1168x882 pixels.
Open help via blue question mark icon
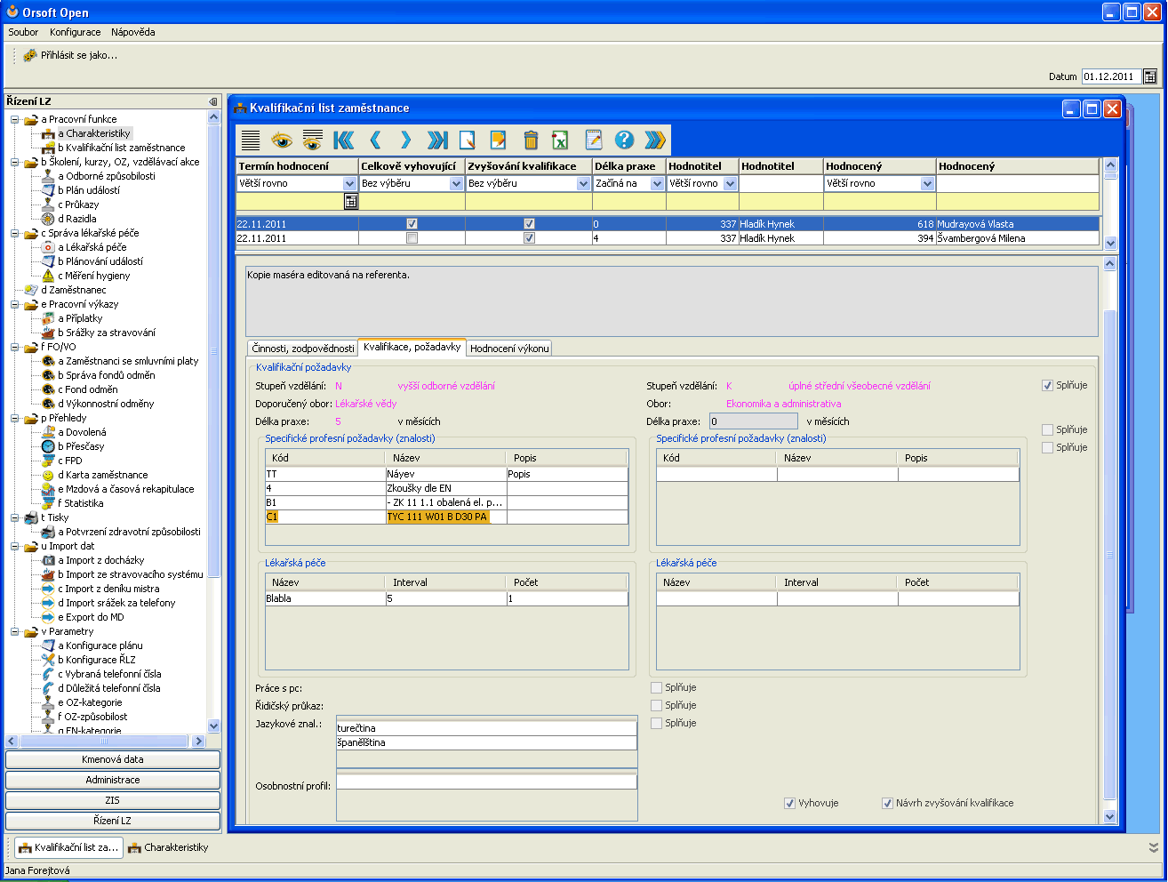tap(624, 140)
